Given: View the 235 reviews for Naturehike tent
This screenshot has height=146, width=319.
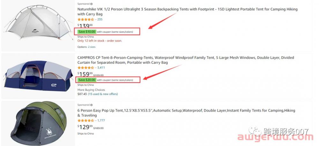Looking at the screenshot, I should (100, 19).
